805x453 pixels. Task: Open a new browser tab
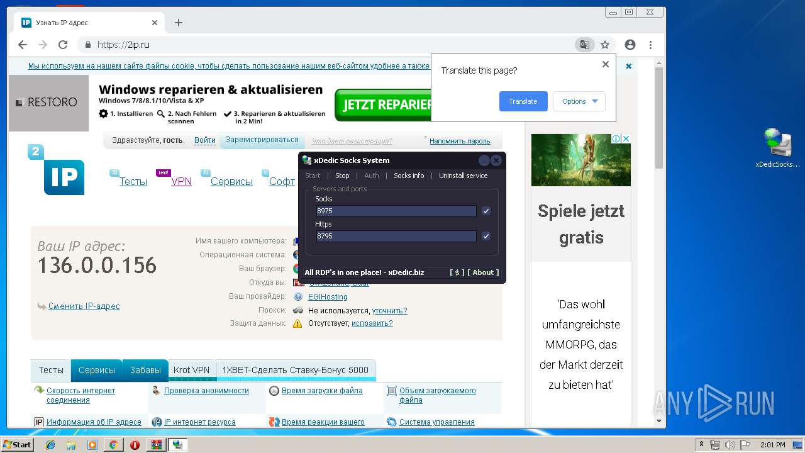(179, 23)
